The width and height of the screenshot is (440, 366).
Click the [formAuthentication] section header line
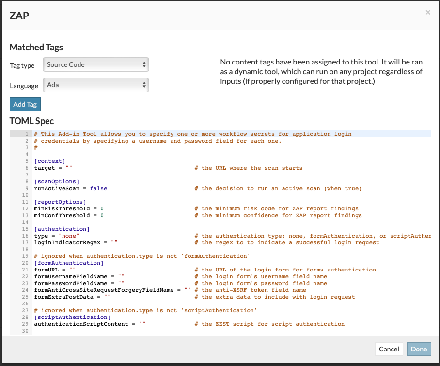[x=68, y=263]
